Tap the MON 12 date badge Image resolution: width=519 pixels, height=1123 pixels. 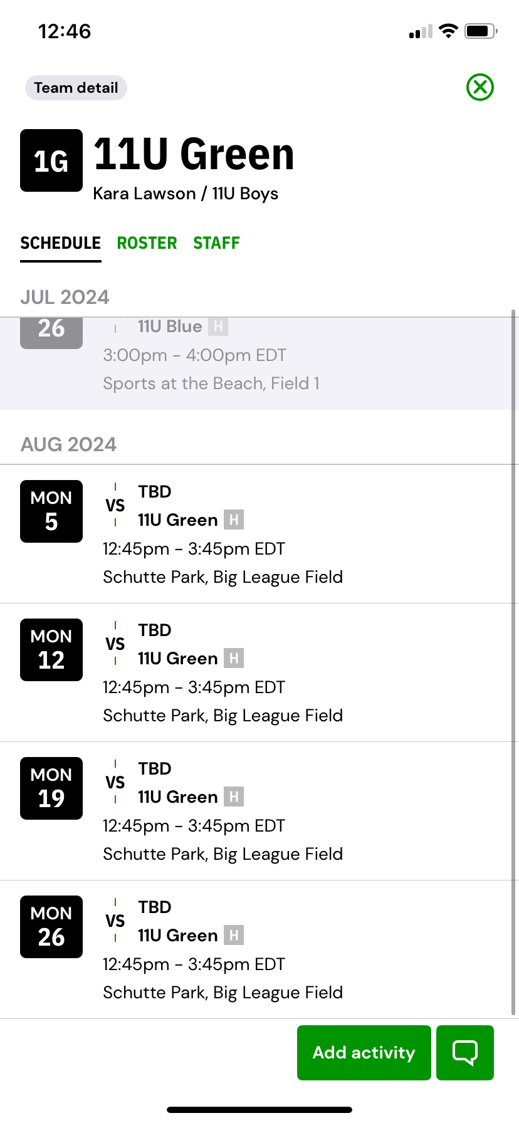pos(51,650)
